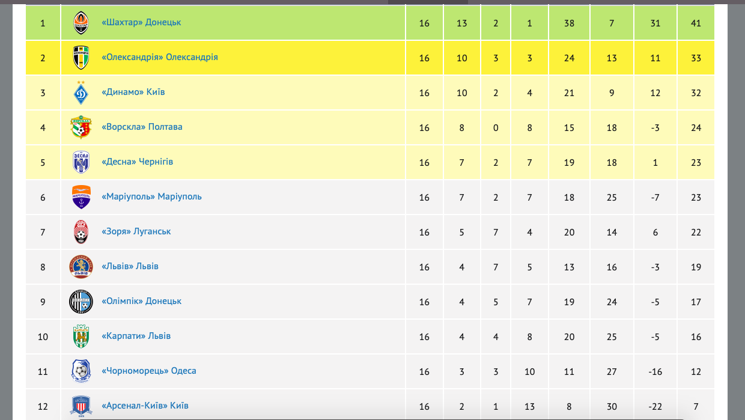Click the Shakhtar Donetsk club logo
This screenshot has width=745, height=420.
point(81,23)
